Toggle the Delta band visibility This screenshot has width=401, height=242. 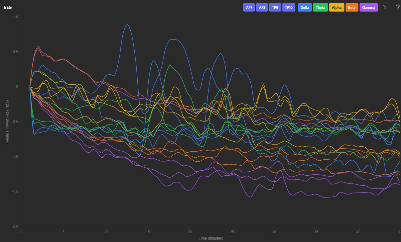pos(304,7)
